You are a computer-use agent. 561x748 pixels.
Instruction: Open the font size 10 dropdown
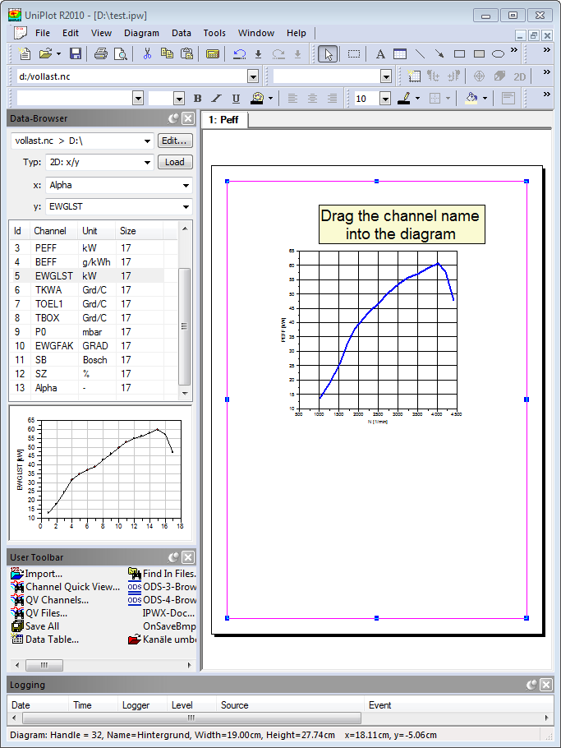(384, 99)
